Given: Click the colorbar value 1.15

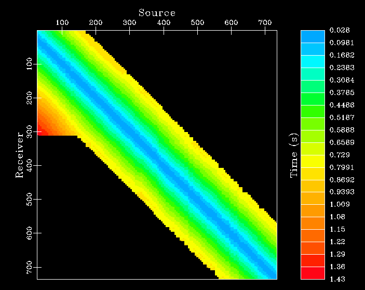Looking at the screenshot, I should click(337, 229).
